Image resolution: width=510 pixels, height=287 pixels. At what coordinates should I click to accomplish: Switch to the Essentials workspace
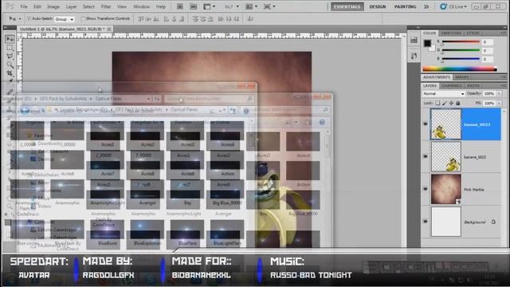(347, 6)
